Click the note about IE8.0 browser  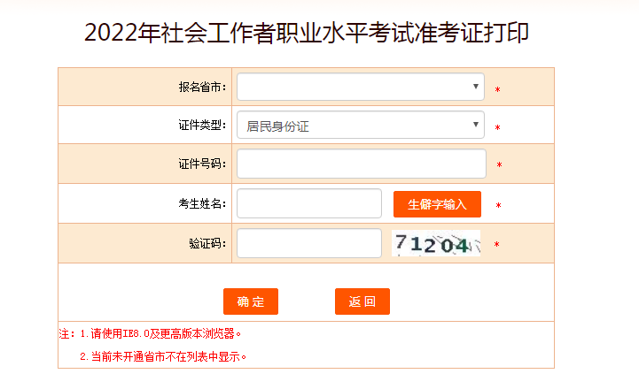151,334
